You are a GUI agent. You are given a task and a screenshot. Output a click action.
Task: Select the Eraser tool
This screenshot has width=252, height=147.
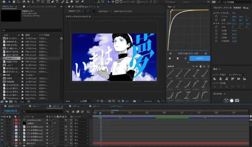pos(72,2)
